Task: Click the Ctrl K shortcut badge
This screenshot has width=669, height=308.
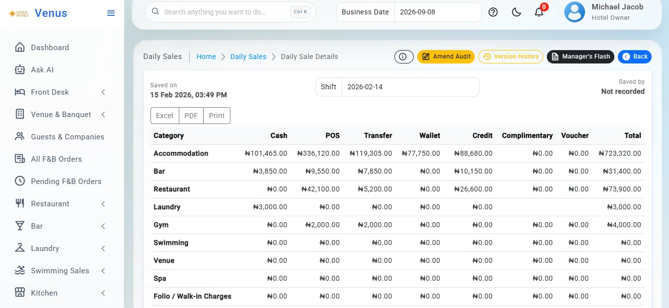Action: [300, 12]
